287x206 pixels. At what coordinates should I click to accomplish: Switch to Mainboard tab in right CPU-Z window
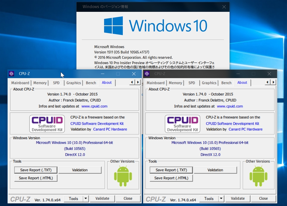156,83
